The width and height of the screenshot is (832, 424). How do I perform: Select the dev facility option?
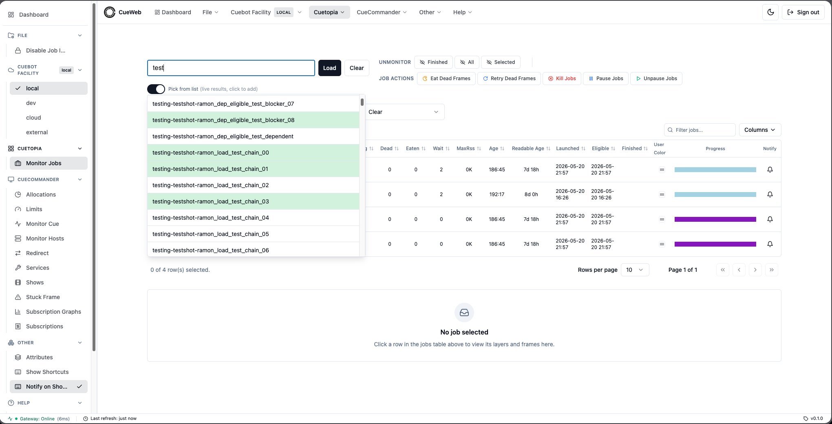coord(49,103)
